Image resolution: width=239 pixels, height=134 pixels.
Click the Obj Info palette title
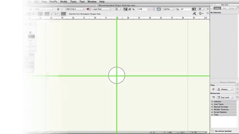pos(224,5)
